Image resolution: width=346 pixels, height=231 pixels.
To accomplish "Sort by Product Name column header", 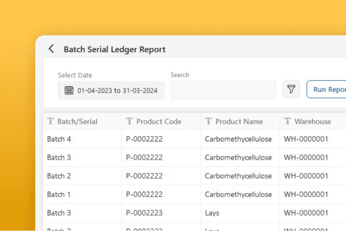I will pos(239,121).
